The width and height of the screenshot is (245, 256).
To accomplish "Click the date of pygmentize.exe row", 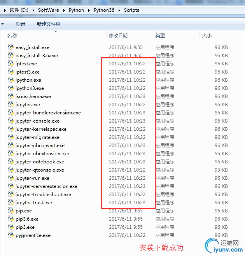I will pyautogui.click(x=127, y=235).
